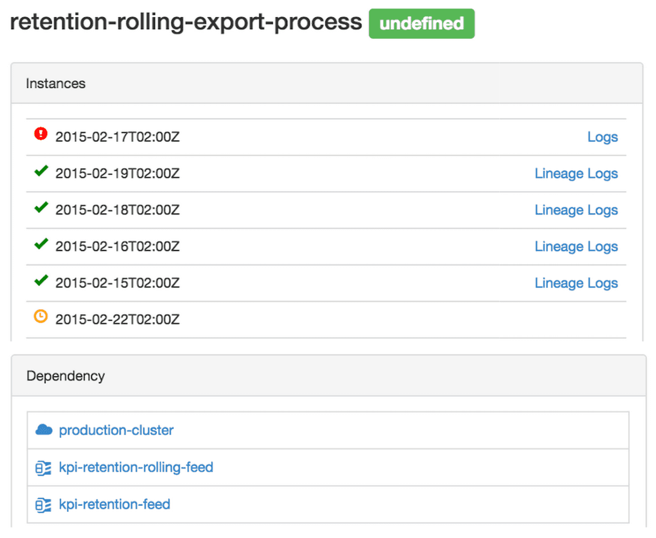
Task: Click the cloud icon beside production-cluster
Action: [x=44, y=430]
